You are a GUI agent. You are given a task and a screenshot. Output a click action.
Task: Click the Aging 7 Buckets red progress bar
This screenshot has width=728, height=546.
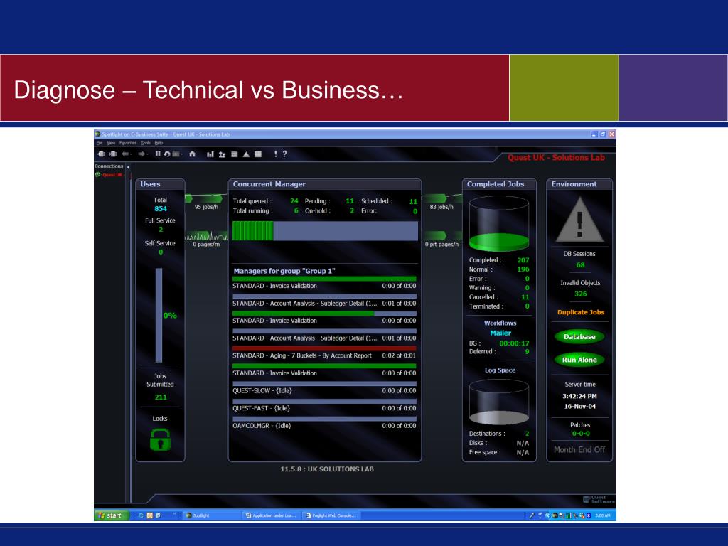coord(324,348)
